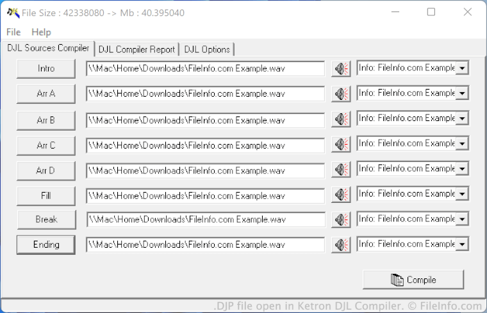
Task: Open the DJL Options tab
Action: [207, 49]
